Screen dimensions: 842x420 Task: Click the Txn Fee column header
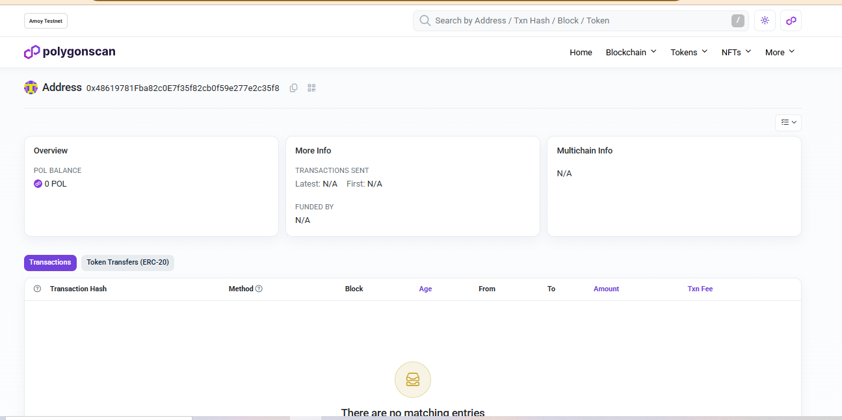tap(700, 289)
